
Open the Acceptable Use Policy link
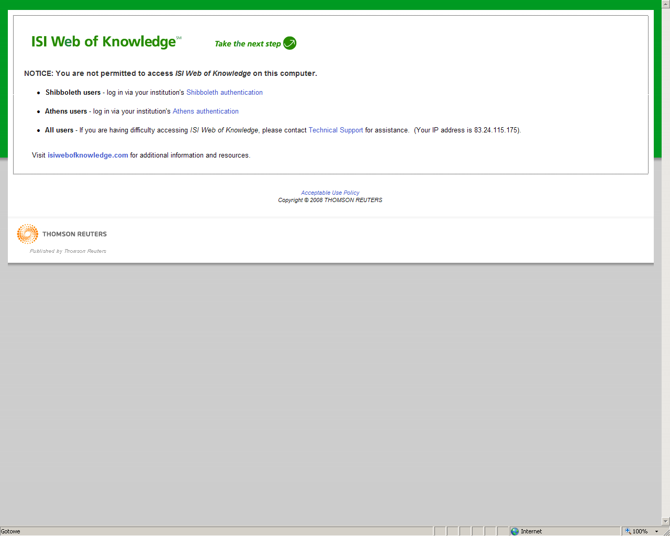[330, 193]
